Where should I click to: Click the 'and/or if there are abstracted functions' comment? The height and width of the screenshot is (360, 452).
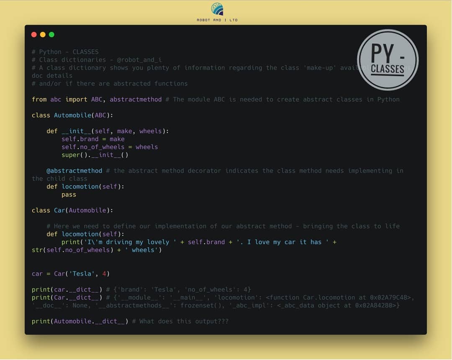coord(110,84)
